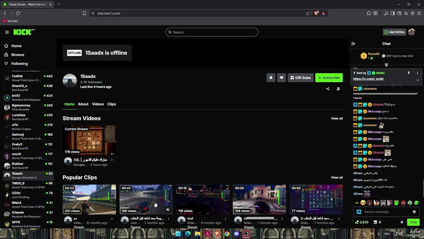Open xl7s Rocket League channel
Screen dimensions: 424x239
(28, 127)
